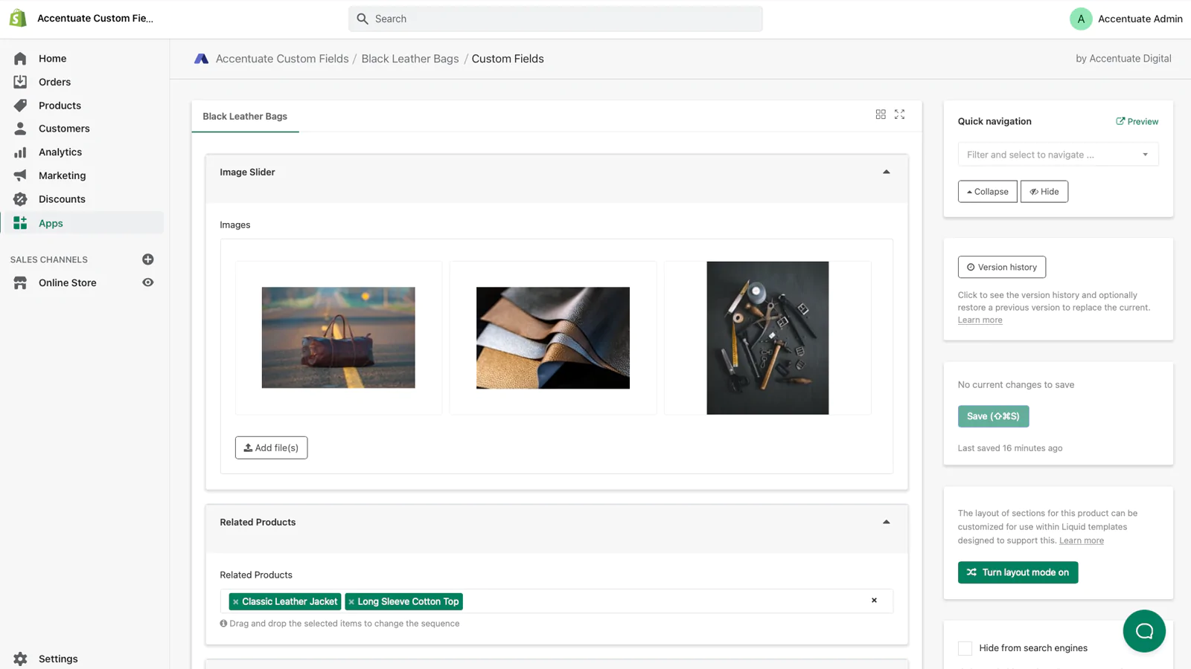This screenshot has height=669, width=1191.
Task: Click 'Last saved 16 minutes ago' text
Action: [x=1010, y=448]
